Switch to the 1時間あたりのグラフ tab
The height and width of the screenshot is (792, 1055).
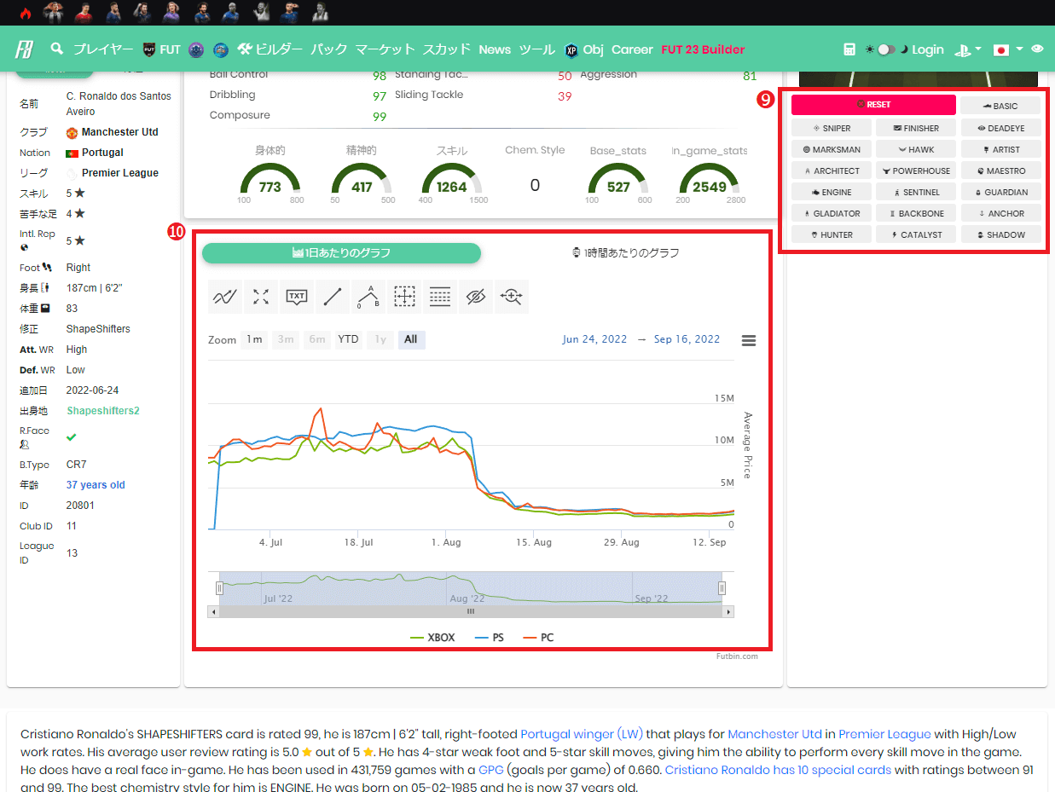625,253
